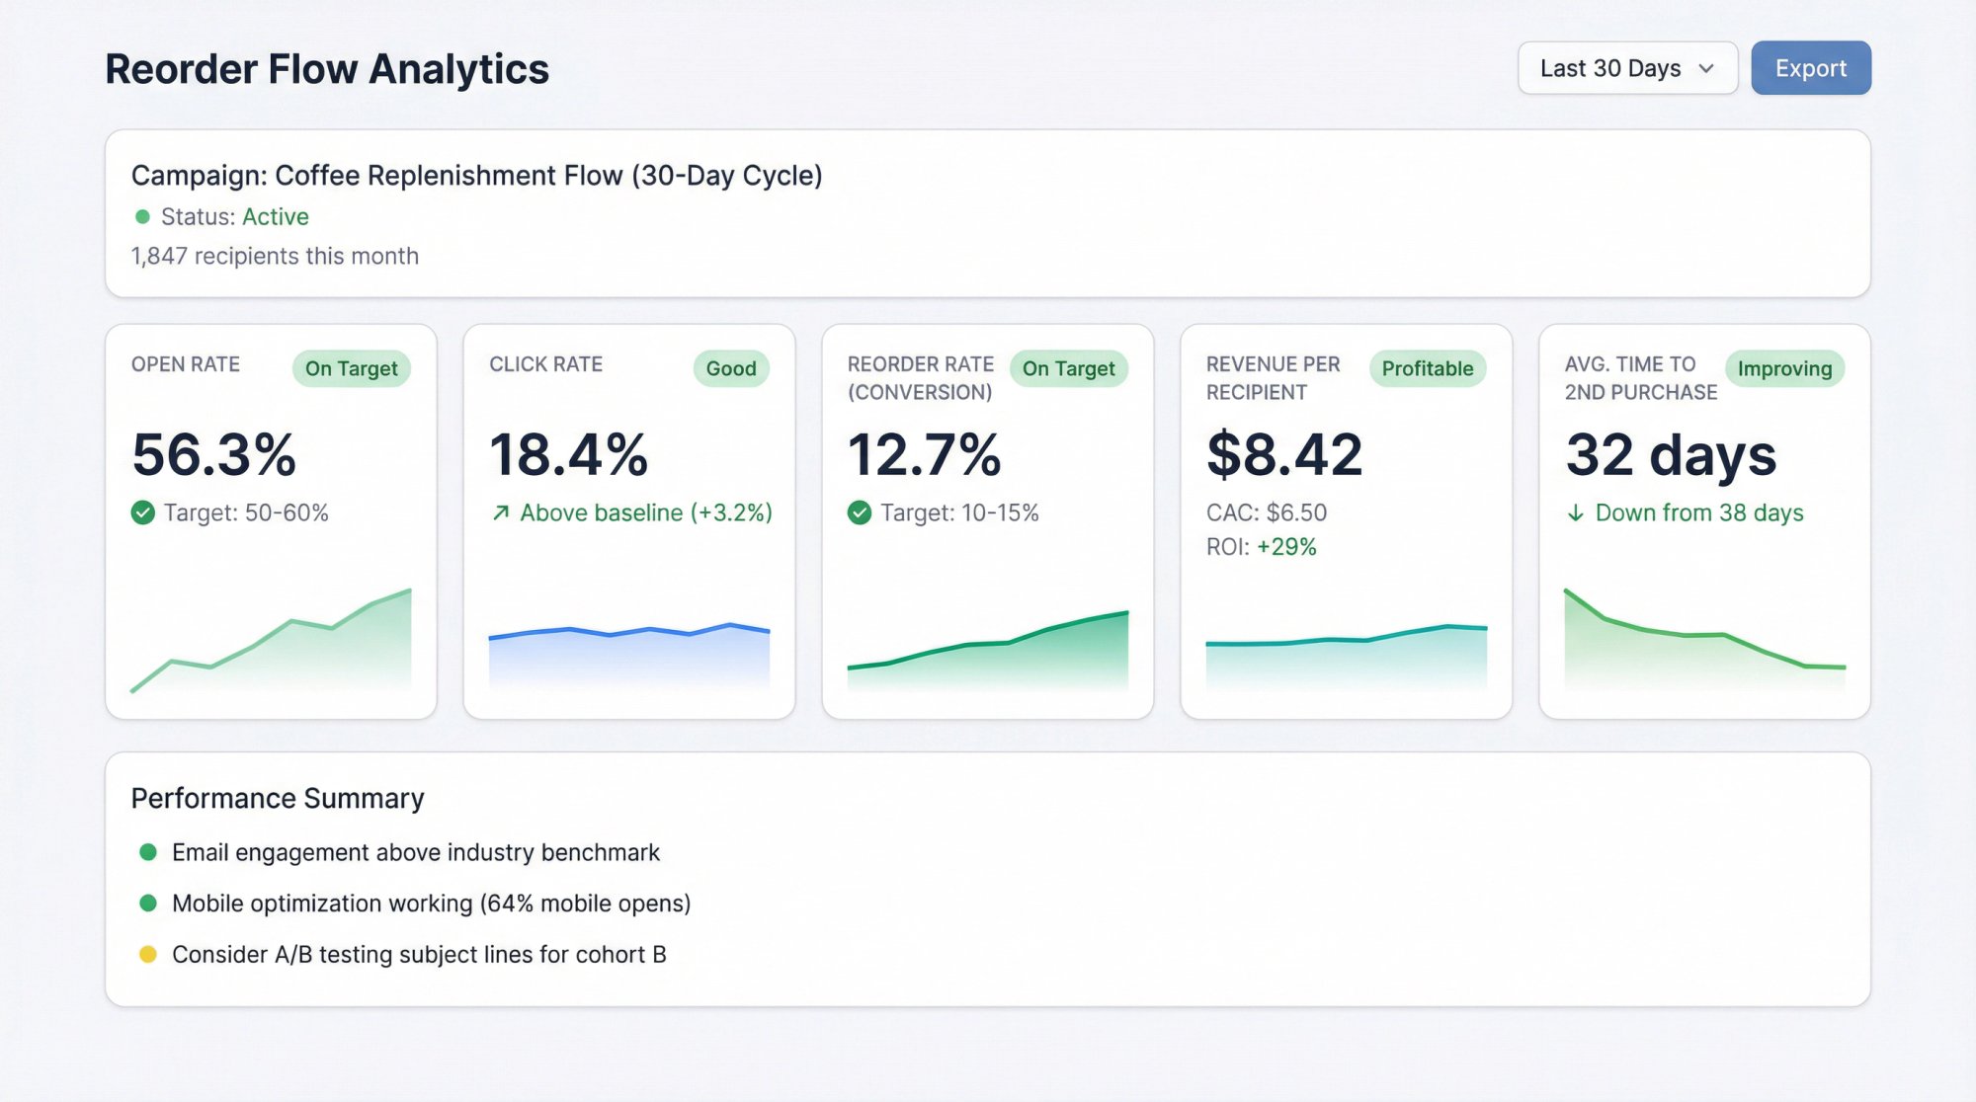Click the Revenue Per Recipient sparkline chart
1976x1102 pixels.
click(x=1347, y=657)
